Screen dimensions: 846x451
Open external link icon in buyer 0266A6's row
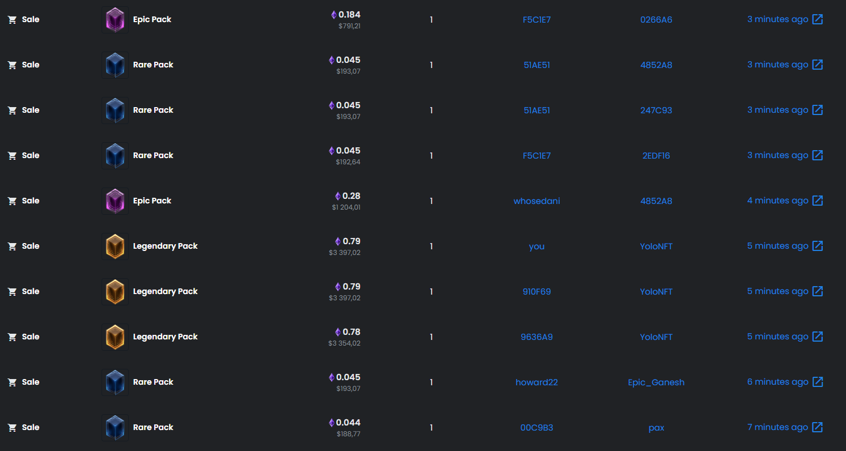(817, 19)
